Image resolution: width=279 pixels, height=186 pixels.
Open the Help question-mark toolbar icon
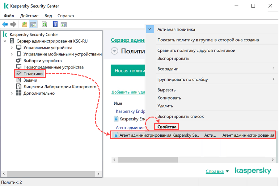tap(55, 24)
